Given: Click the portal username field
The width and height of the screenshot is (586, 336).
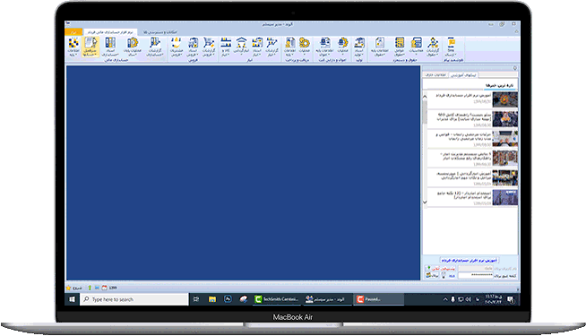Looking at the screenshot, I should pos(476,268).
